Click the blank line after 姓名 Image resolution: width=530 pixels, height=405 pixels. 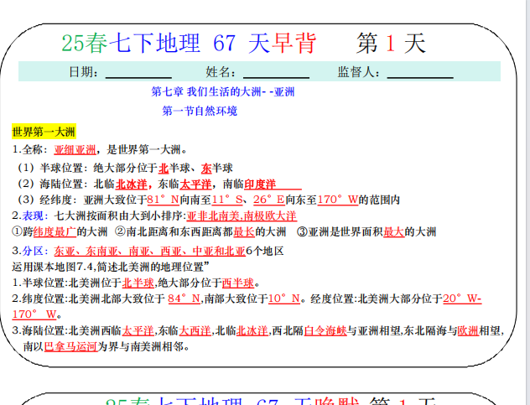276,73
